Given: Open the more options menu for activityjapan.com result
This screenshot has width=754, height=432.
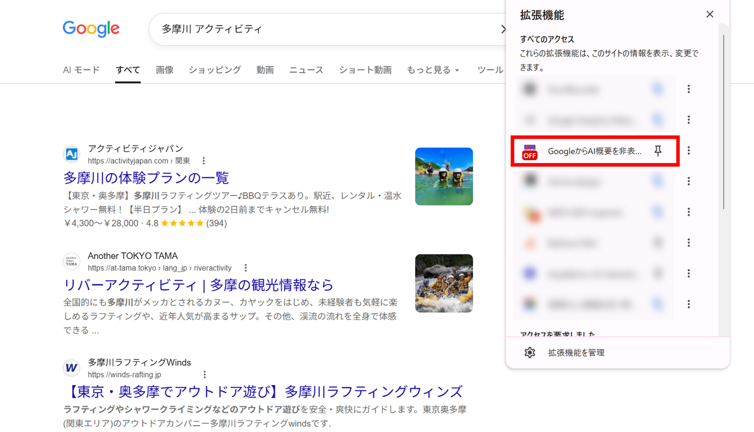Looking at the screenshot, I should pos(204,161).
